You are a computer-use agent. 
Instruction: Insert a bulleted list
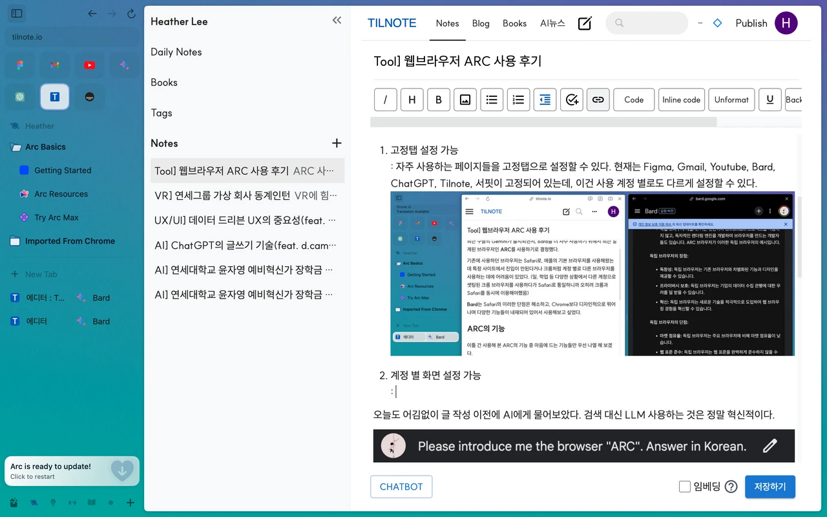[x=492, y=100]
